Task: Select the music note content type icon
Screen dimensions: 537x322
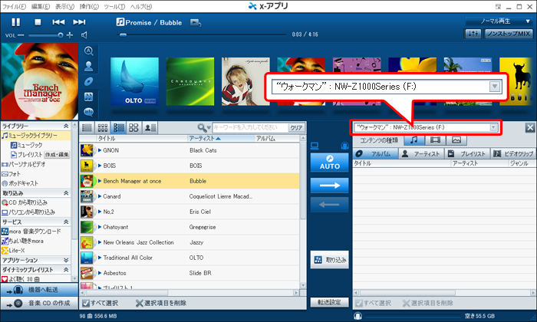Action: click(x=414, y=140)
